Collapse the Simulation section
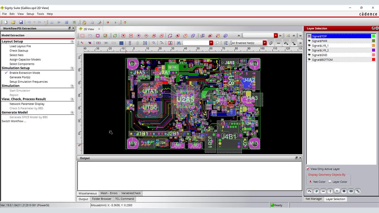The image size is (379, 213). [72, 86]
